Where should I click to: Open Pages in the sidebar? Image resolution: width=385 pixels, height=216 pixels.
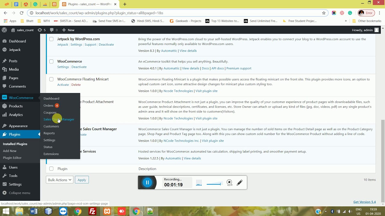14,78
